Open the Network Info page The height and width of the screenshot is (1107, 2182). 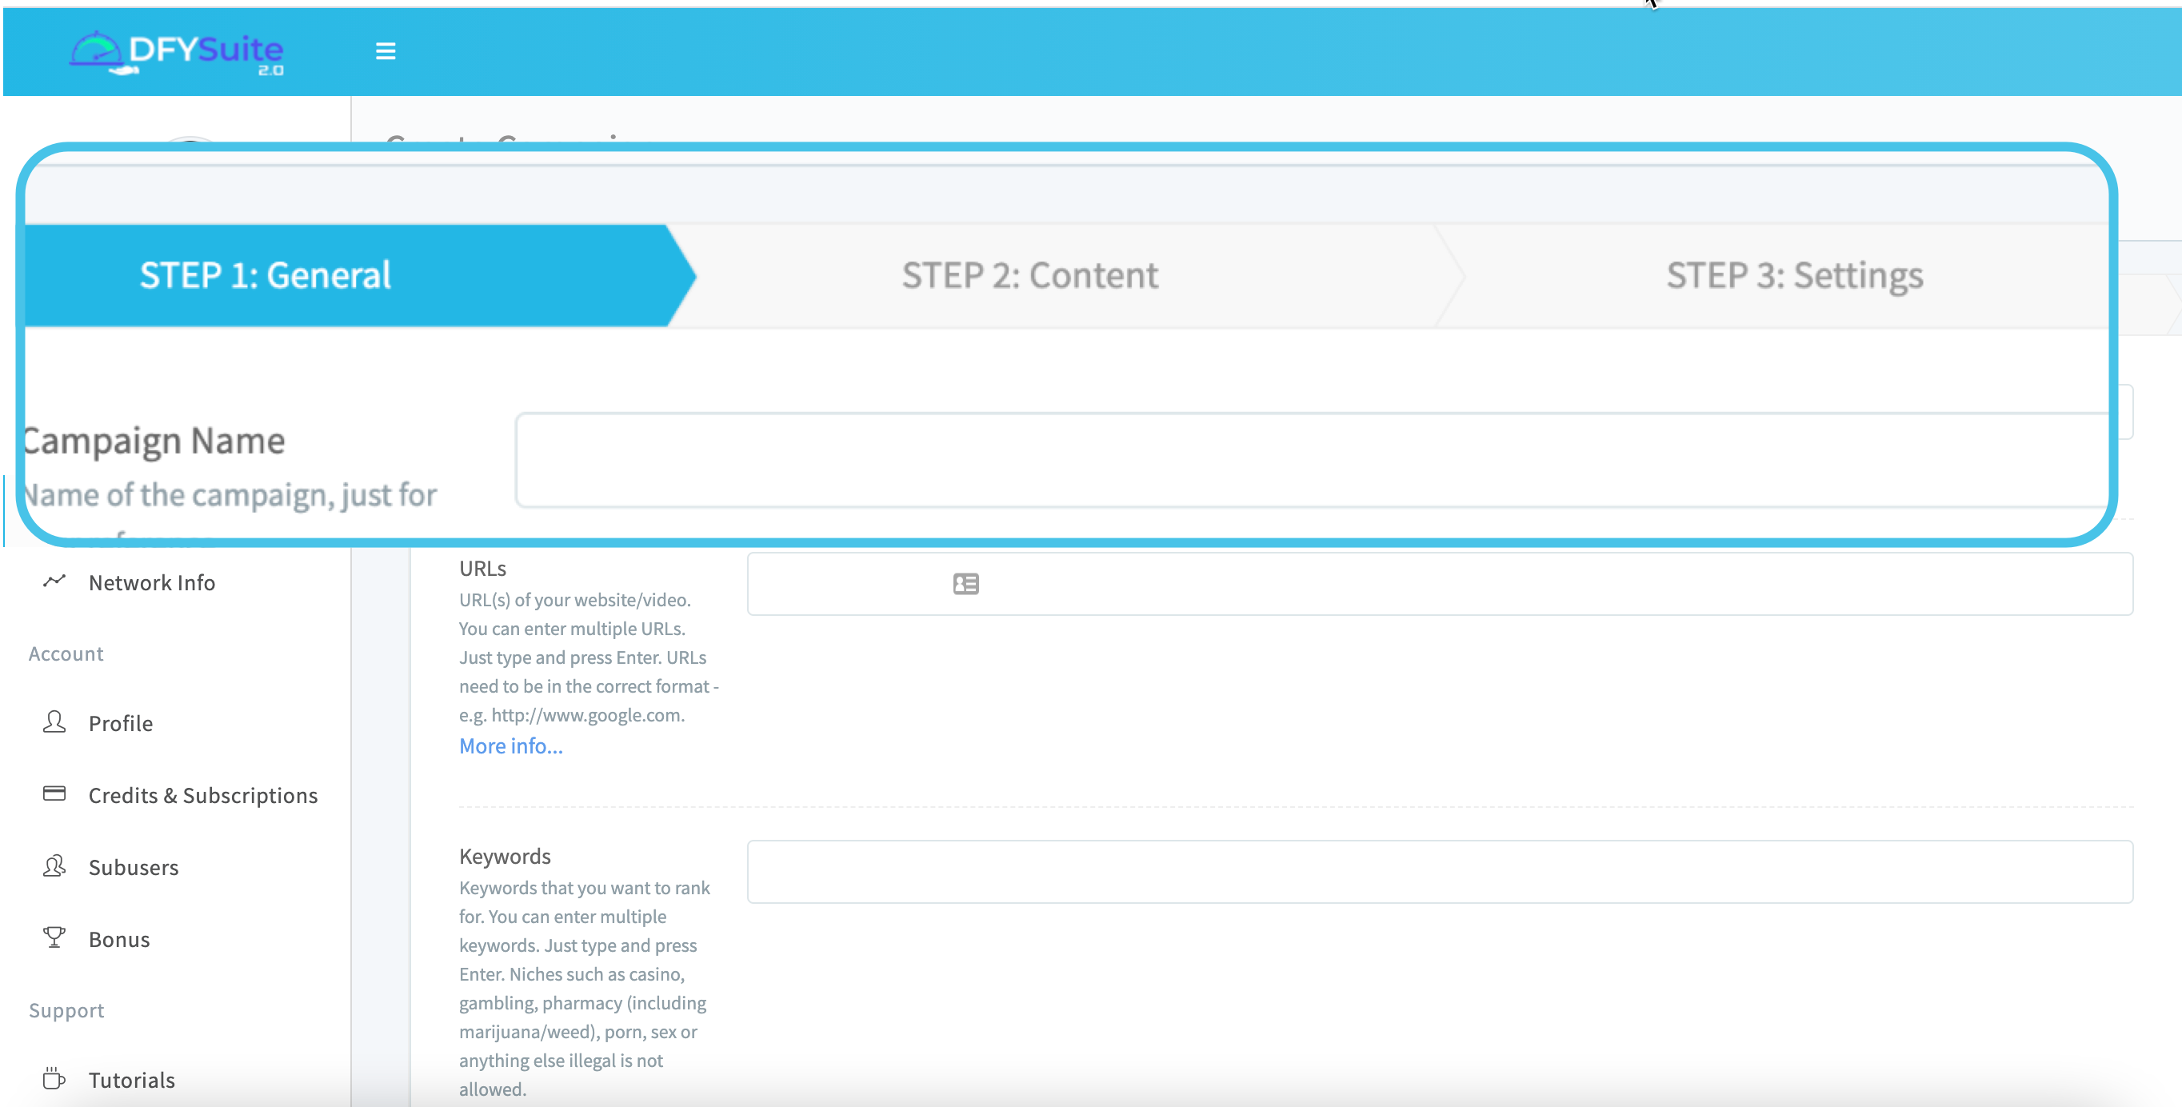[152, 583]
